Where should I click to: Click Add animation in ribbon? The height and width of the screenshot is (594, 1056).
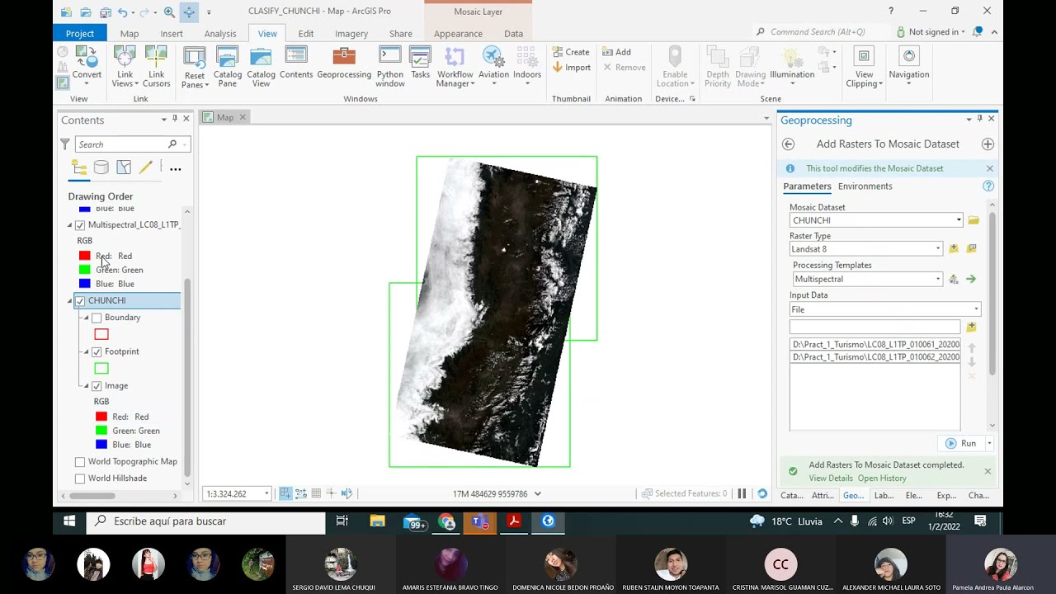pyautogui.click(x=616, y=52)
